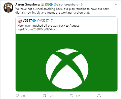Open the VG247 account name
Viewport: 121px width, 99px height.
coord(27,21)
